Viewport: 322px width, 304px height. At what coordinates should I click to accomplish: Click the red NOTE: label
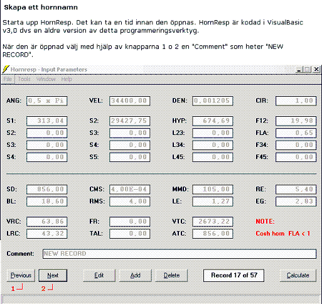(265, 222)
